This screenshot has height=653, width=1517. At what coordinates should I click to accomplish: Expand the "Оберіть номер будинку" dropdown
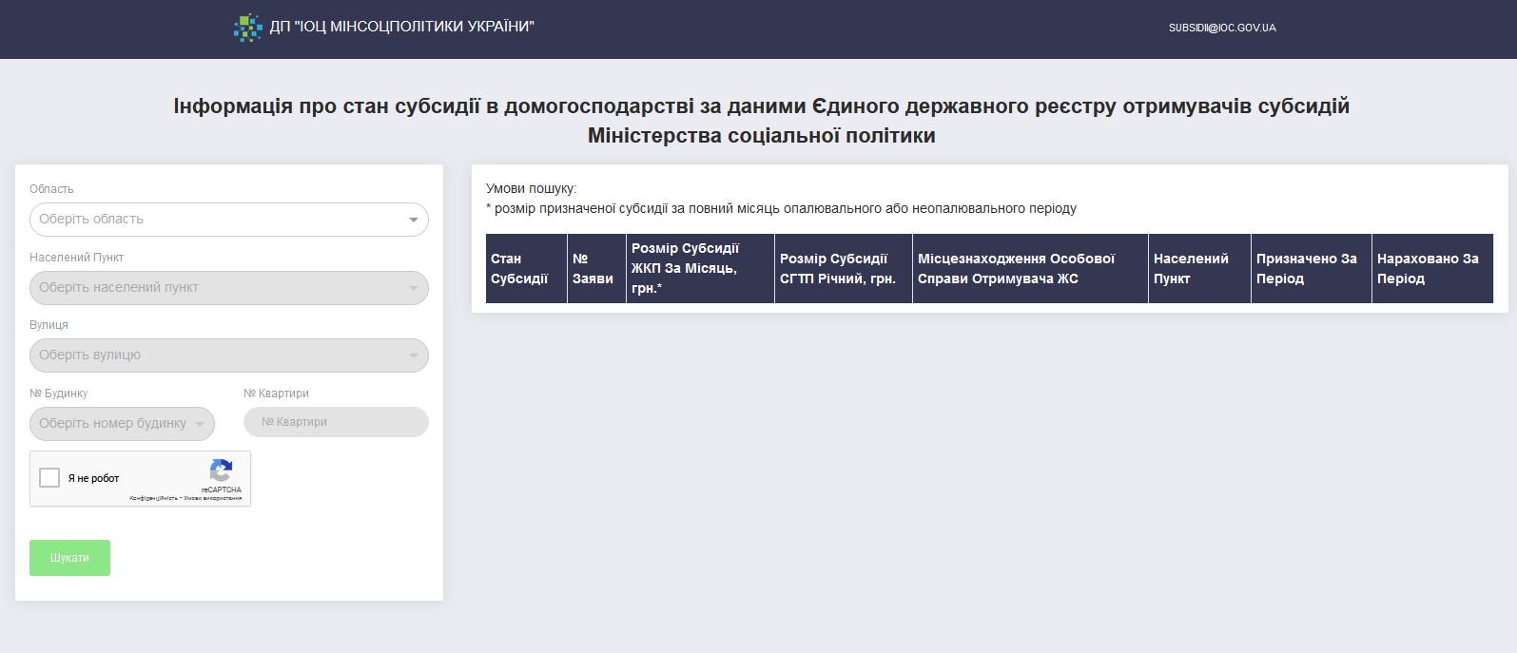122,424
